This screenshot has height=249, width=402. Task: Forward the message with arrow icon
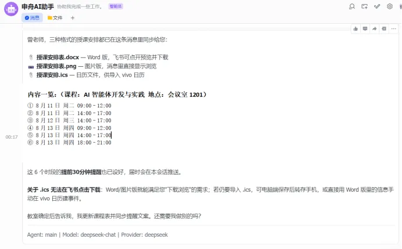tap(374, 28)
